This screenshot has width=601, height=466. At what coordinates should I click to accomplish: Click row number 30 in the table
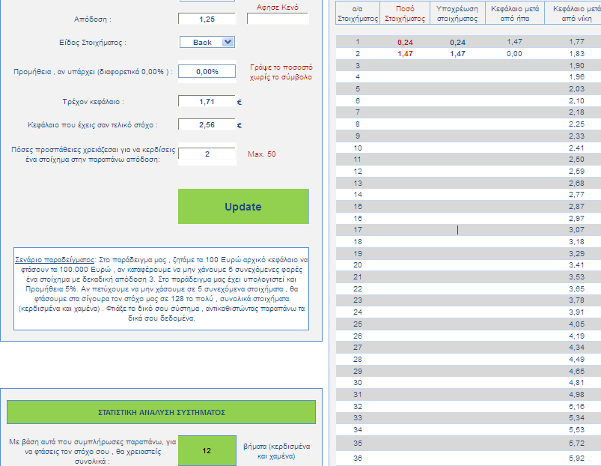click(x=358, y=382)
